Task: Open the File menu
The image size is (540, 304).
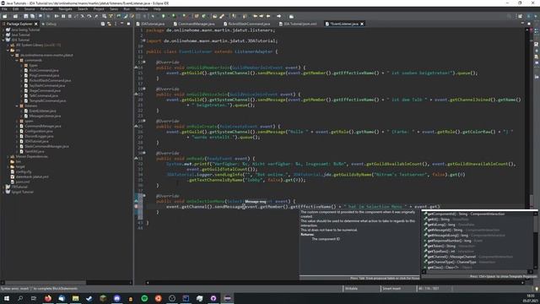Action: coord(4,9)
